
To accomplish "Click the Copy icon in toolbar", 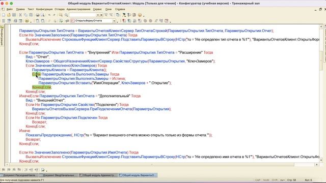I will pyautogui.click(x=25, y=15).
